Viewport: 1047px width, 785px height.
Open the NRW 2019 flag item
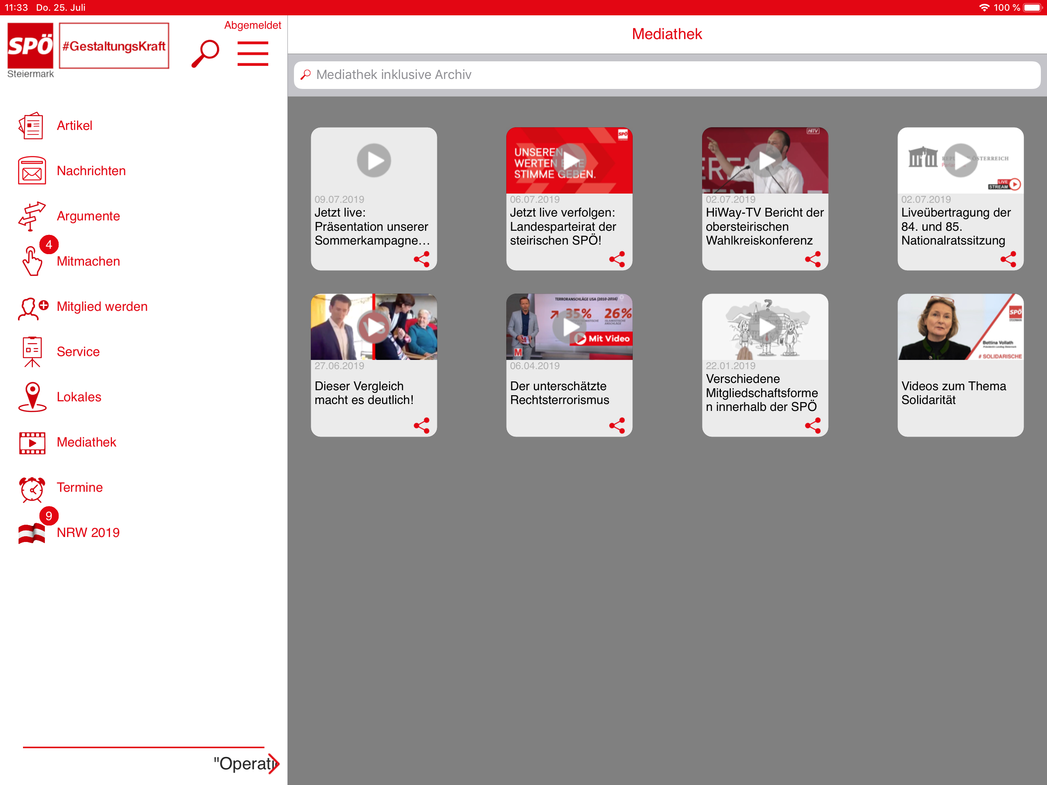coord(31,533)
